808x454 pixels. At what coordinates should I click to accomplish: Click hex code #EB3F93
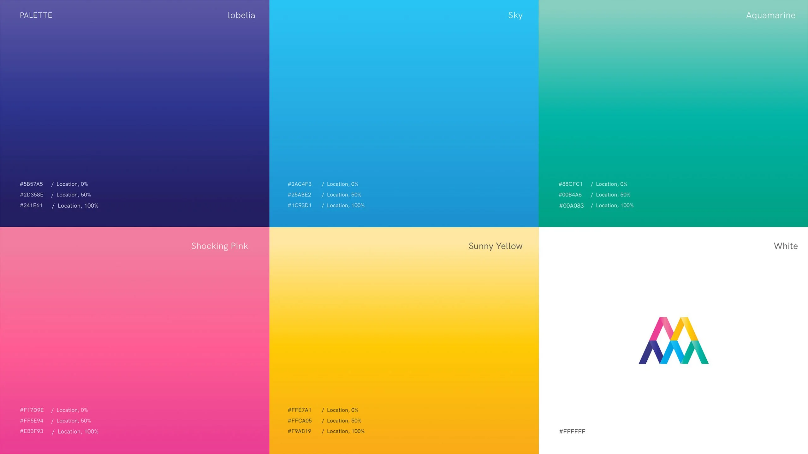32,431
